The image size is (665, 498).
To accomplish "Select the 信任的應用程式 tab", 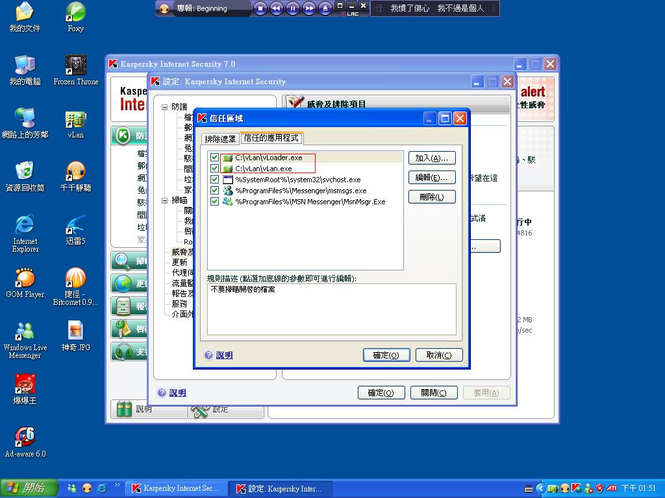I will (271, 138).
